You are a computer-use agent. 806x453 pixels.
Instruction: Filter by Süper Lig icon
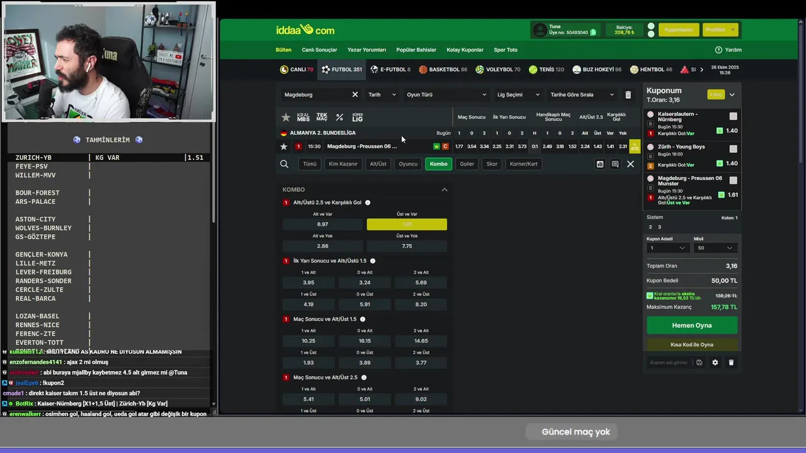357,118
